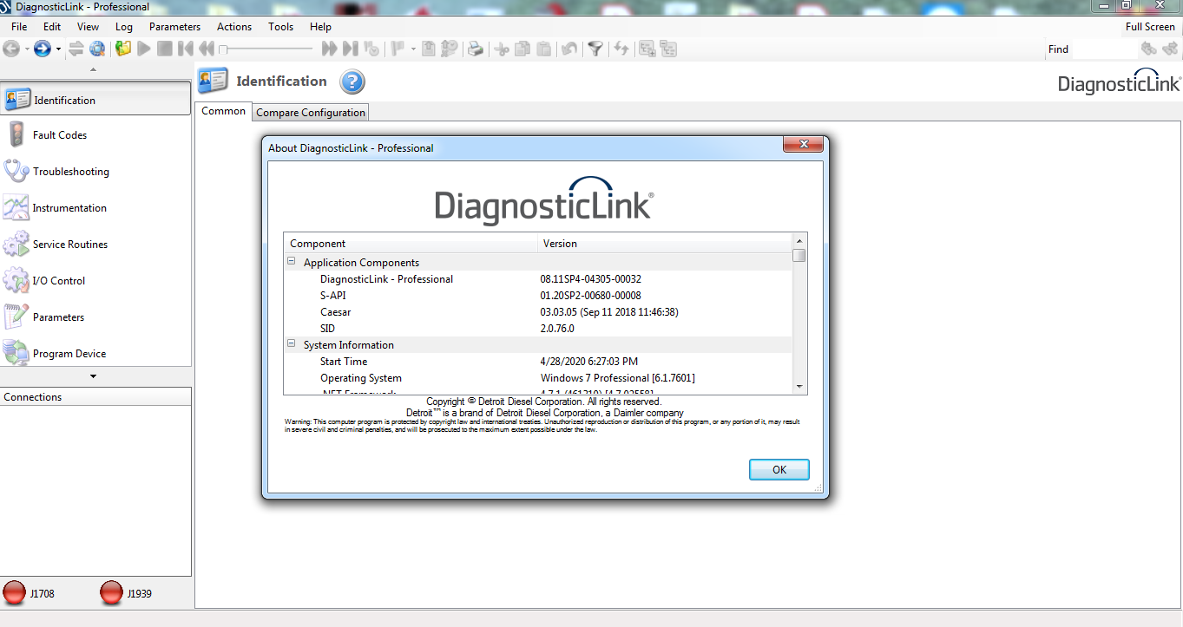Click the Paste clipboard toolbar icon
1183x627 pixels.
tap(543, 49)
